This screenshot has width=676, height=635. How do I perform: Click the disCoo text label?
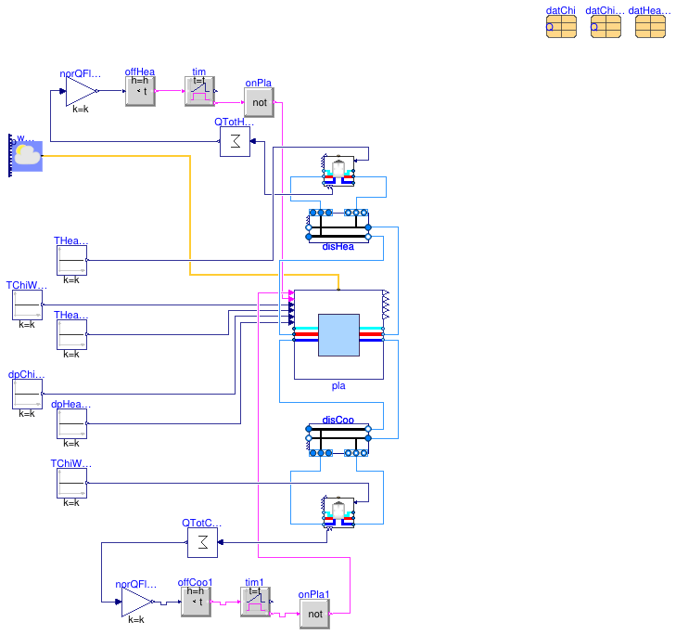pyautogui.click(x=338, y=420)
